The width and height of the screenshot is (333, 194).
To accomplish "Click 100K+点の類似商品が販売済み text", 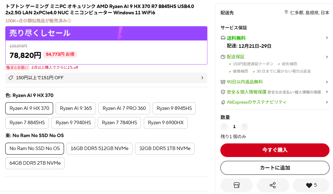I will coord(36,21).
